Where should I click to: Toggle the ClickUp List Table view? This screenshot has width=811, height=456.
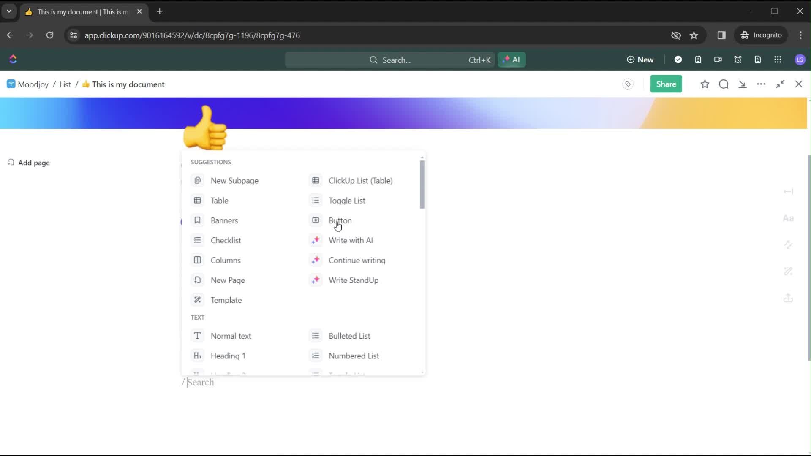point(360,180)
